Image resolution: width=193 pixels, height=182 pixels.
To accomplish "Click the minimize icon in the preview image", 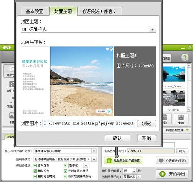I will (x=107, y=49).
